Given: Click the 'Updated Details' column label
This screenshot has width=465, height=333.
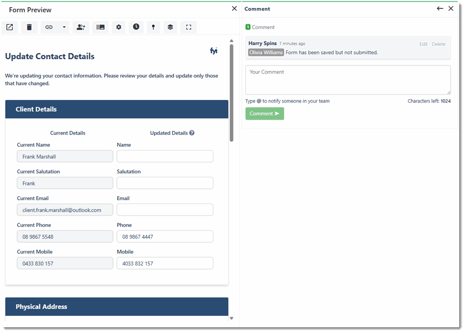Looking at the screenshot, I should pyautogui.click(x=169, y=133).
